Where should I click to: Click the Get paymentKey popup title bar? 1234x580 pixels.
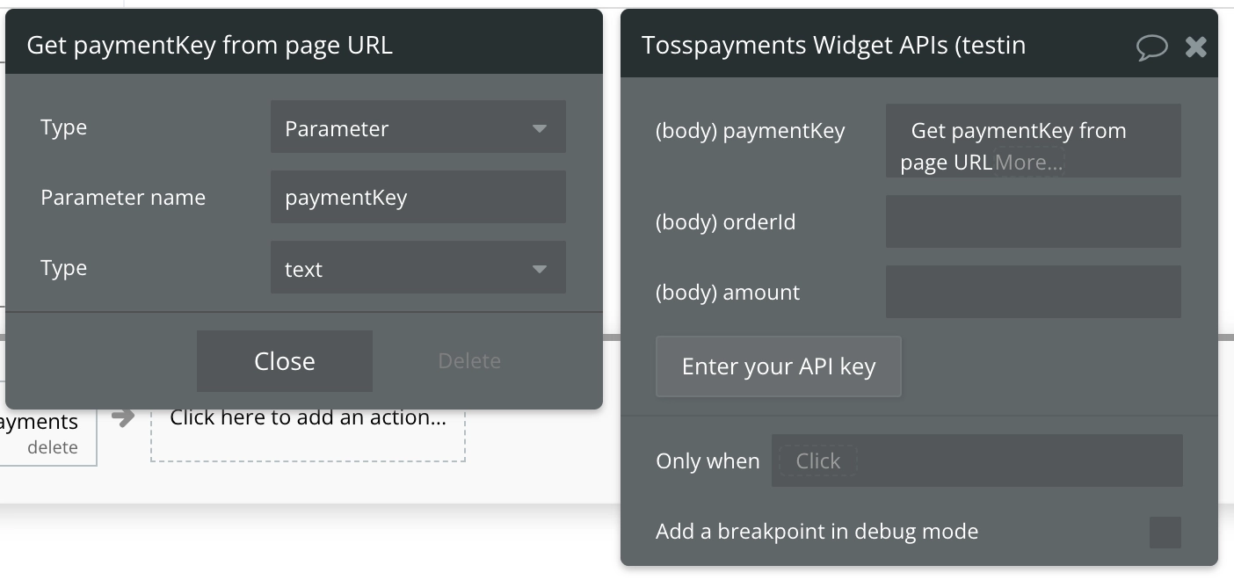(x=303, y=46)
